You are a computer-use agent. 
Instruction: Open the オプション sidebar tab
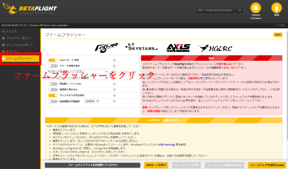coord(20,51)
